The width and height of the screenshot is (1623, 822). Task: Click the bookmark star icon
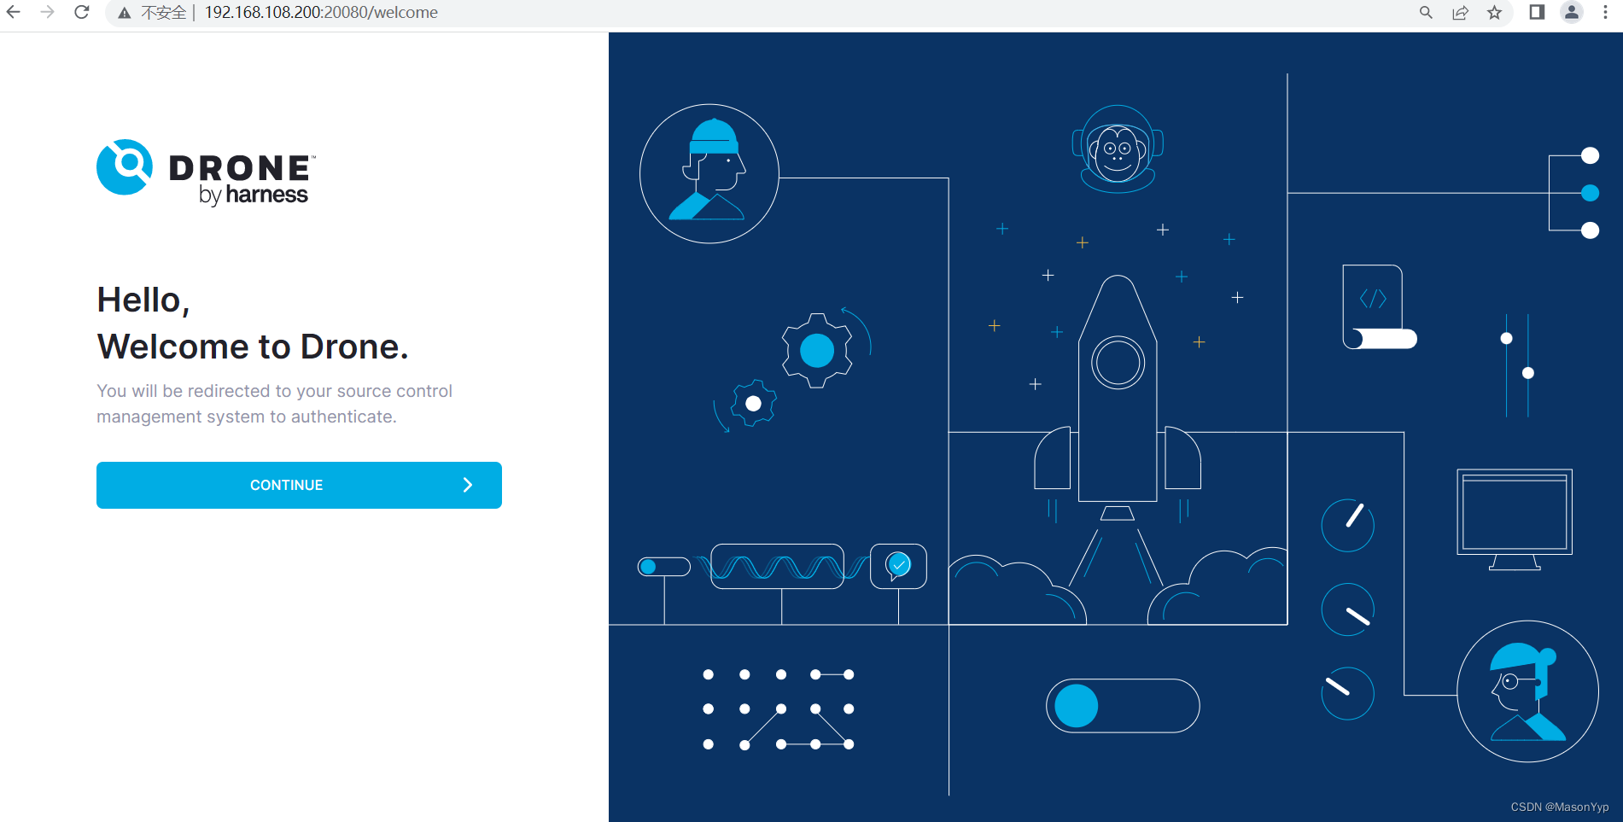1495,13
